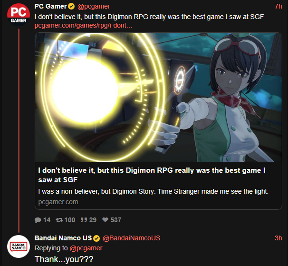This screenshot has width=288, height=266.
Task: Click the link card headline about Digimon RPG
Action: click(x=152, y=175)
